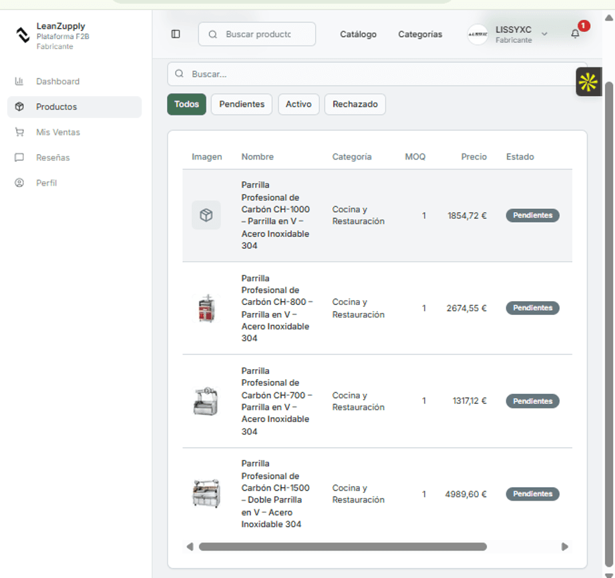Screen dimensions: 615x578
Task: Click the yellow asterisk widget icon
Action: pos(588,82)
